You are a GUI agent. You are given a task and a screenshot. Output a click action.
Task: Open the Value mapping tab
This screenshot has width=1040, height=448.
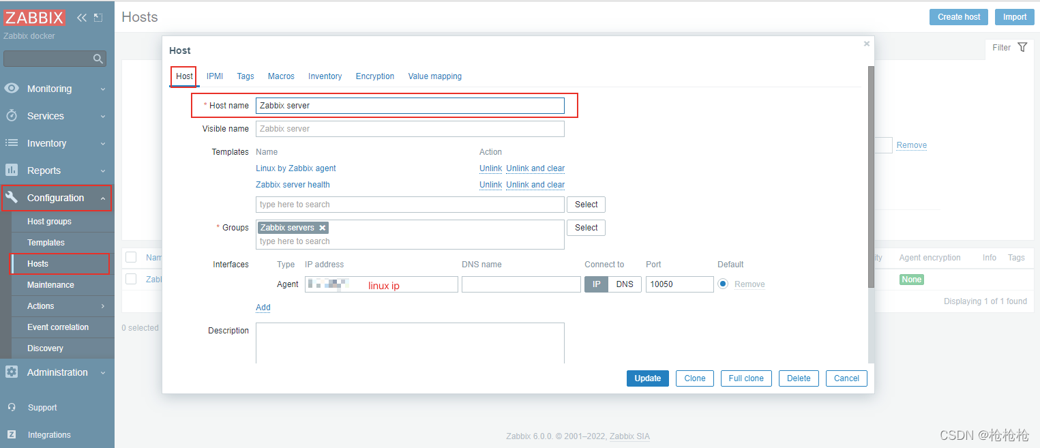tap(435, 76)
